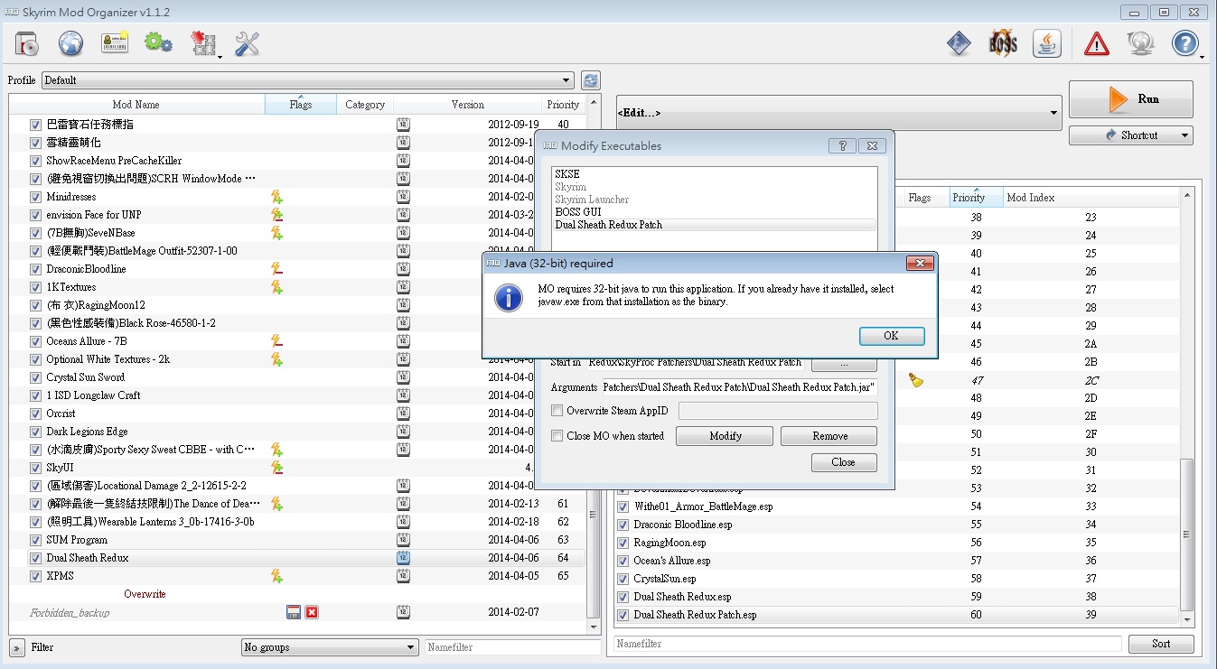Toggle the Overwrite Steam AppID checkbox
Screen dimensions: 1217x669
[557, 411]
